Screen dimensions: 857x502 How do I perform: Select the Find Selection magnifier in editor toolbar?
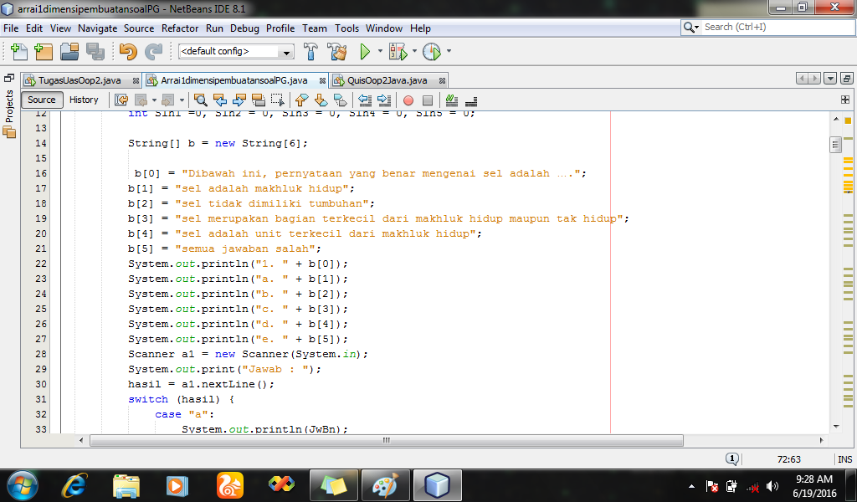pos(203,100)
